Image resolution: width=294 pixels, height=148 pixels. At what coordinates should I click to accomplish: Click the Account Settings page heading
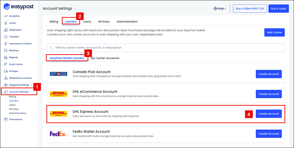click(57, 8)
